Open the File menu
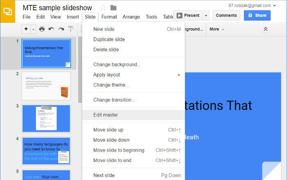287x180 pixels. click(27, 17)
